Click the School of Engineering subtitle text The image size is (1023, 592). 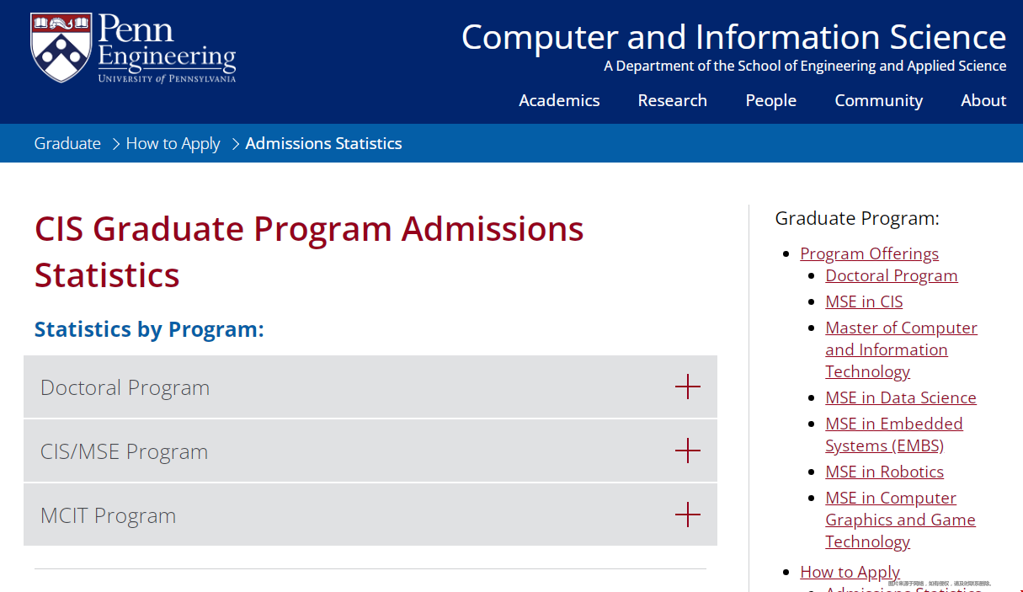(x=805, y=66)
